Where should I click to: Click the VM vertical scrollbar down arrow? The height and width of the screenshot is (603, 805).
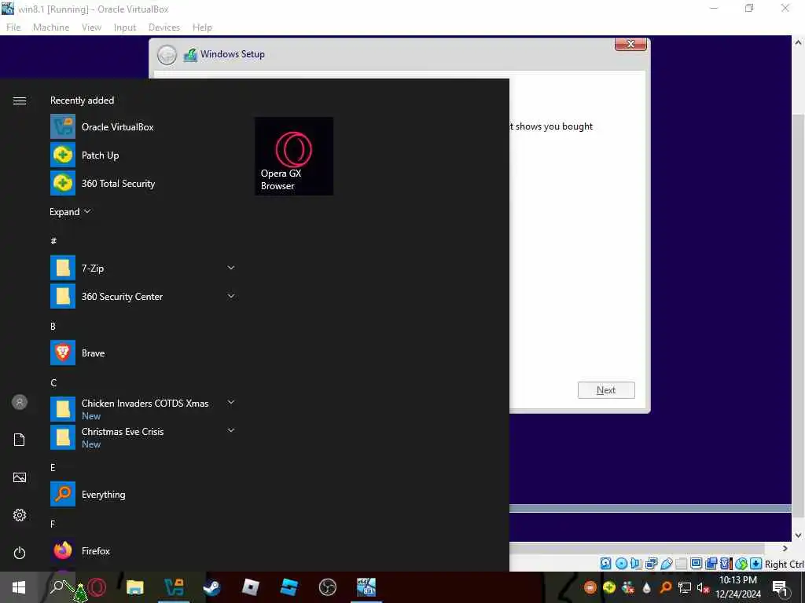(799, 535)
